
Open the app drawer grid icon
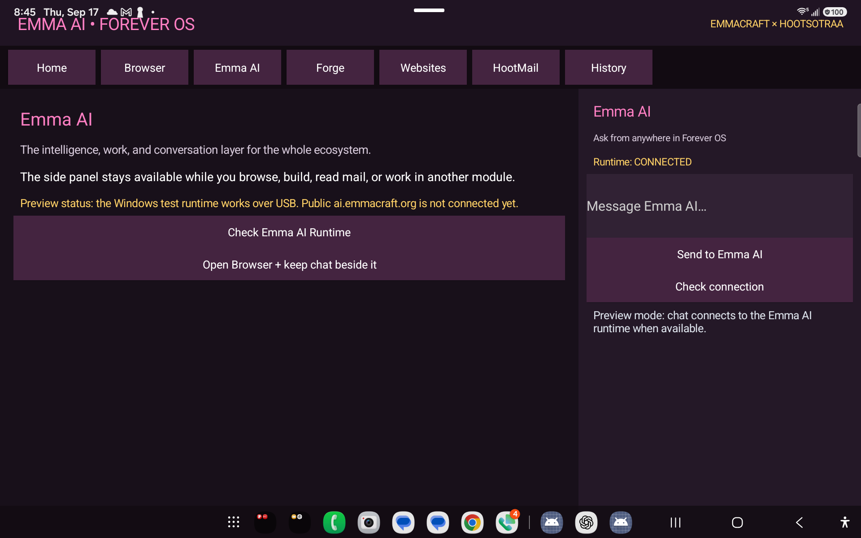tap(233, 522)
